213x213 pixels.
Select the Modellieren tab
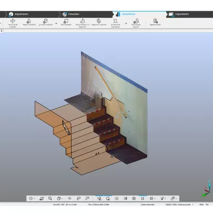(126, 14)
